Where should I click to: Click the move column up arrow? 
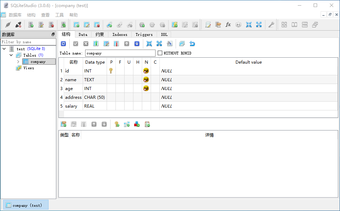pyautogui.click(x=127, y=44)
